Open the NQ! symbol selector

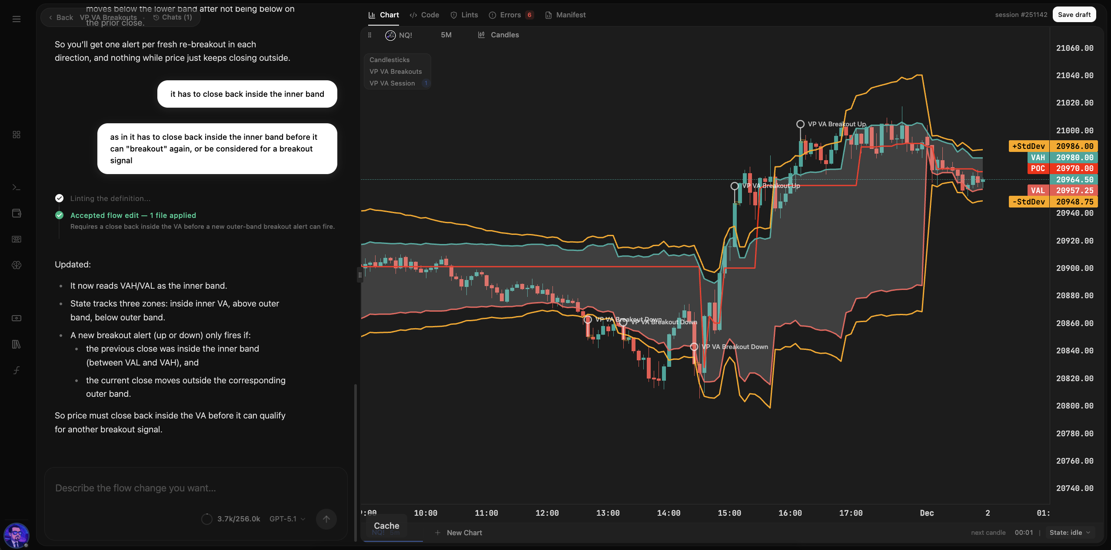(399, 35)
